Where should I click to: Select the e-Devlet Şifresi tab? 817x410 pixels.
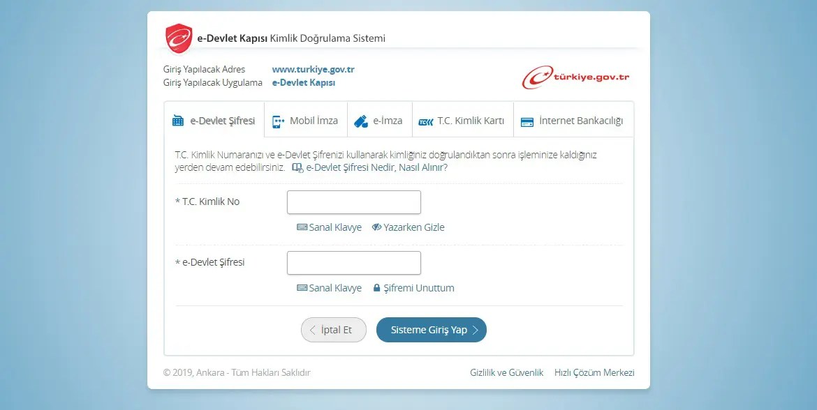[214, 121]
